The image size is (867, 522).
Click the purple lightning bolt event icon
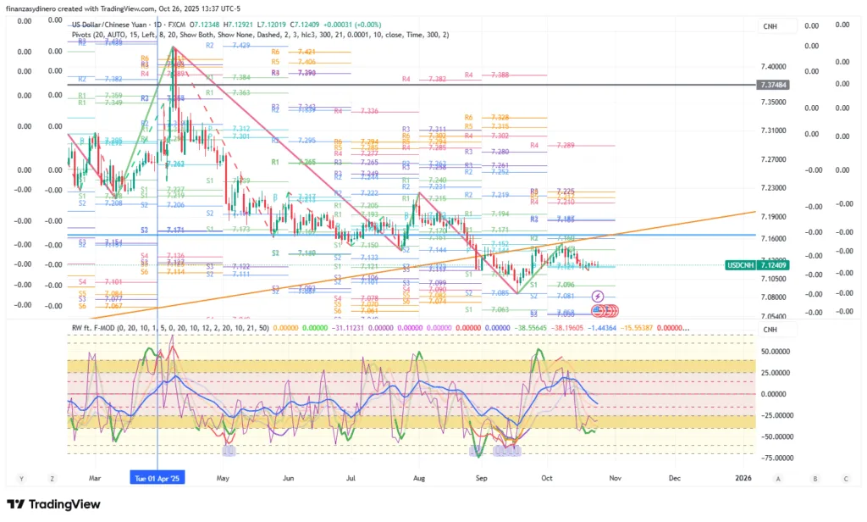click(x=598, y=296)
